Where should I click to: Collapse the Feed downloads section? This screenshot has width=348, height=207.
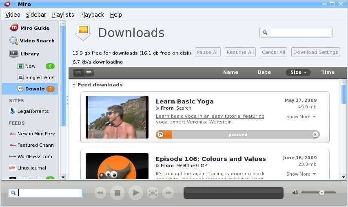(x=74, y=85)
